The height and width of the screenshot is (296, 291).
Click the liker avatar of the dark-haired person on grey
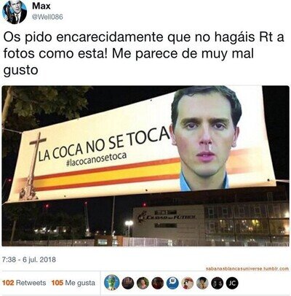[x=202, y=283]
